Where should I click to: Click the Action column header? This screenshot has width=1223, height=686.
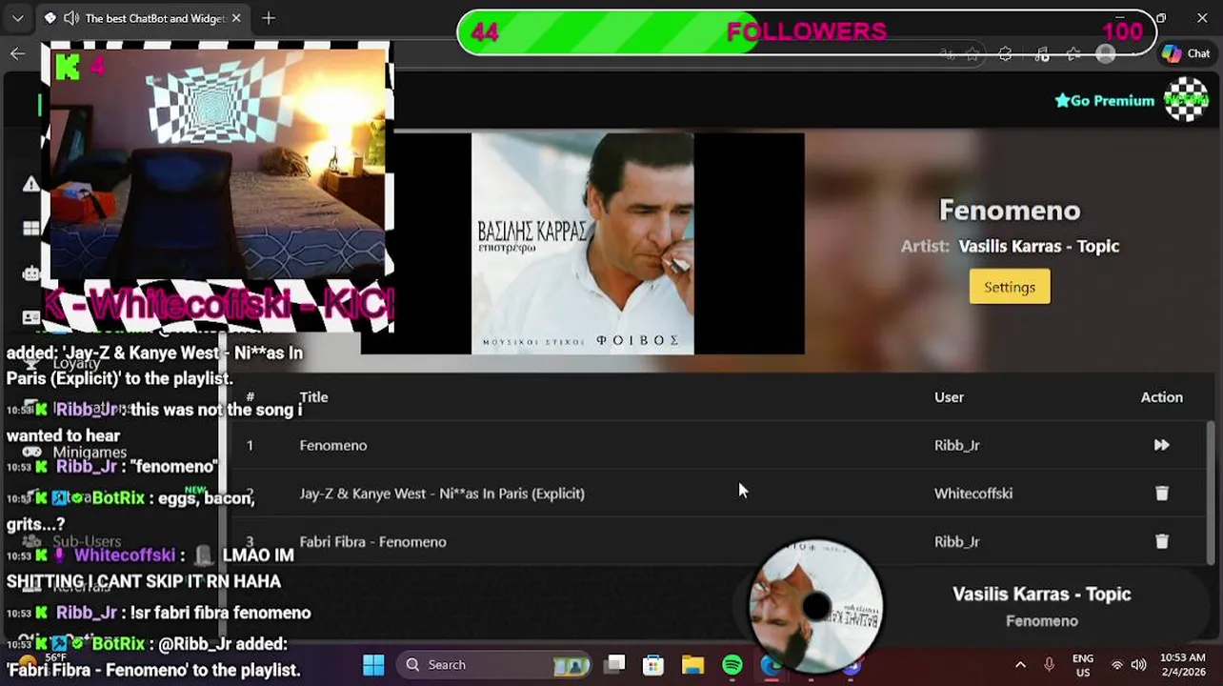[x=1162, y=397]
